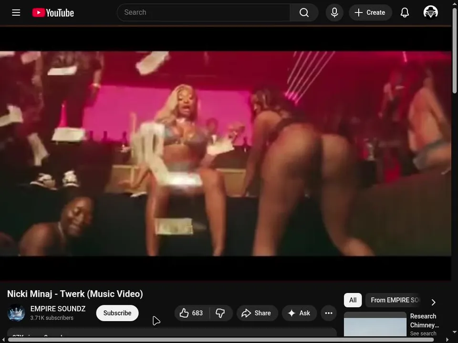This screenshot has width=458, height=343.
Task: Dislike the video
Action: pyautogui.click(x=220, y=313)
